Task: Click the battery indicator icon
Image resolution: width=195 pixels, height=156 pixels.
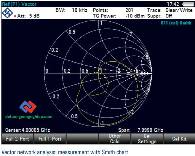Action: pyautogui.click(x=188, y=4)
